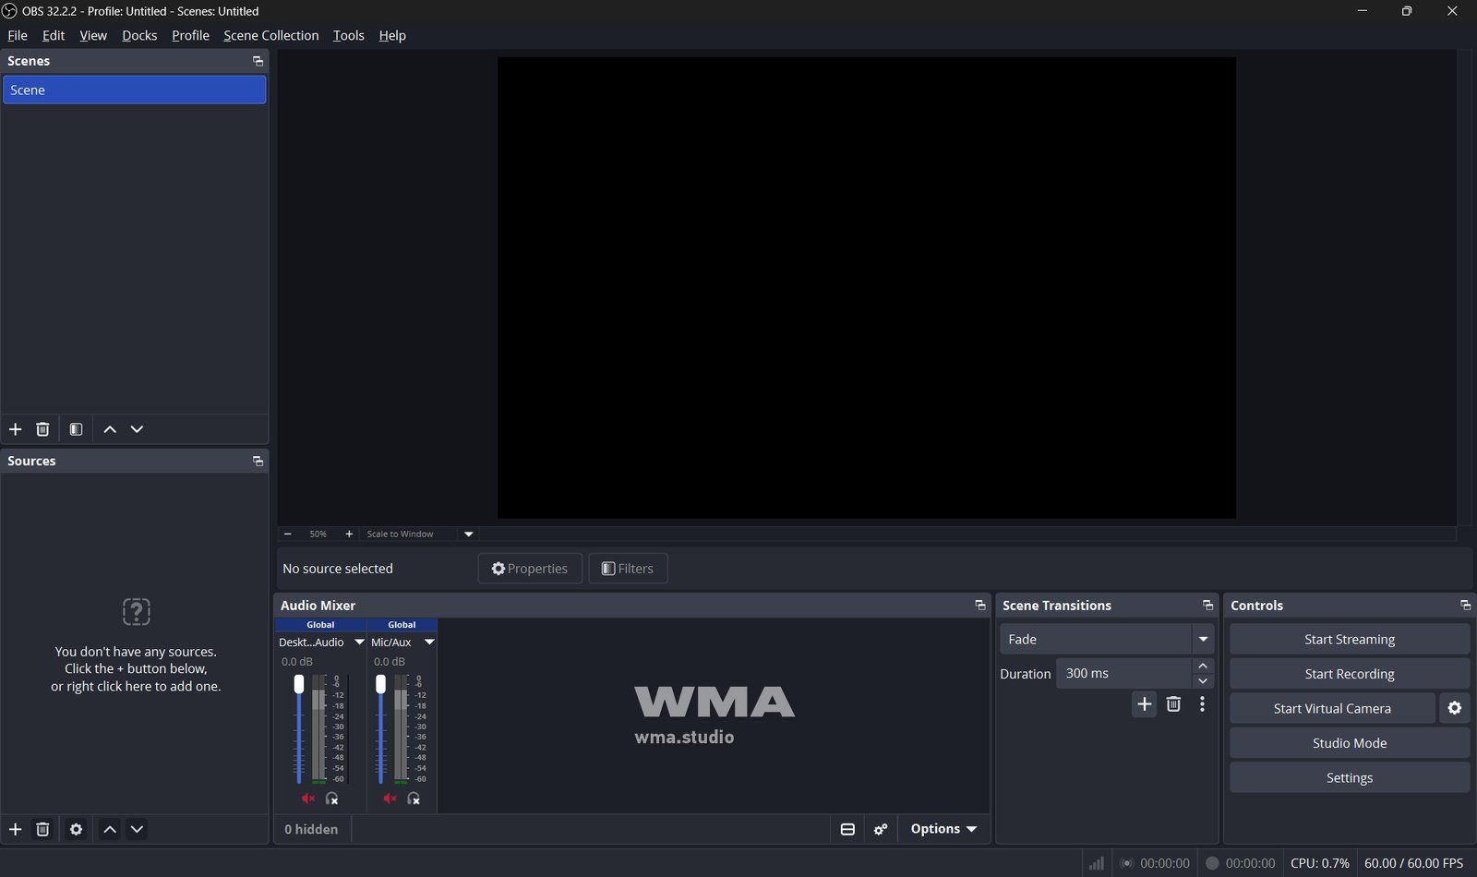Open the Docks menu
This screenshot has height=877, width=1477.
click(139, 35)
